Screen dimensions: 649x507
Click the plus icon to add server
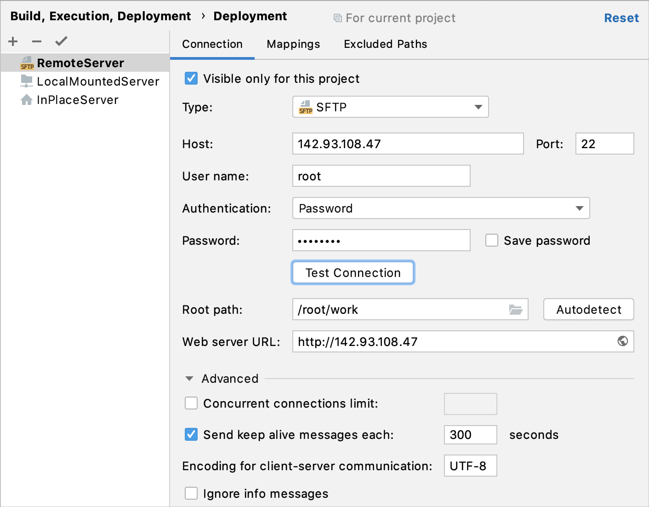coord(13,41)
